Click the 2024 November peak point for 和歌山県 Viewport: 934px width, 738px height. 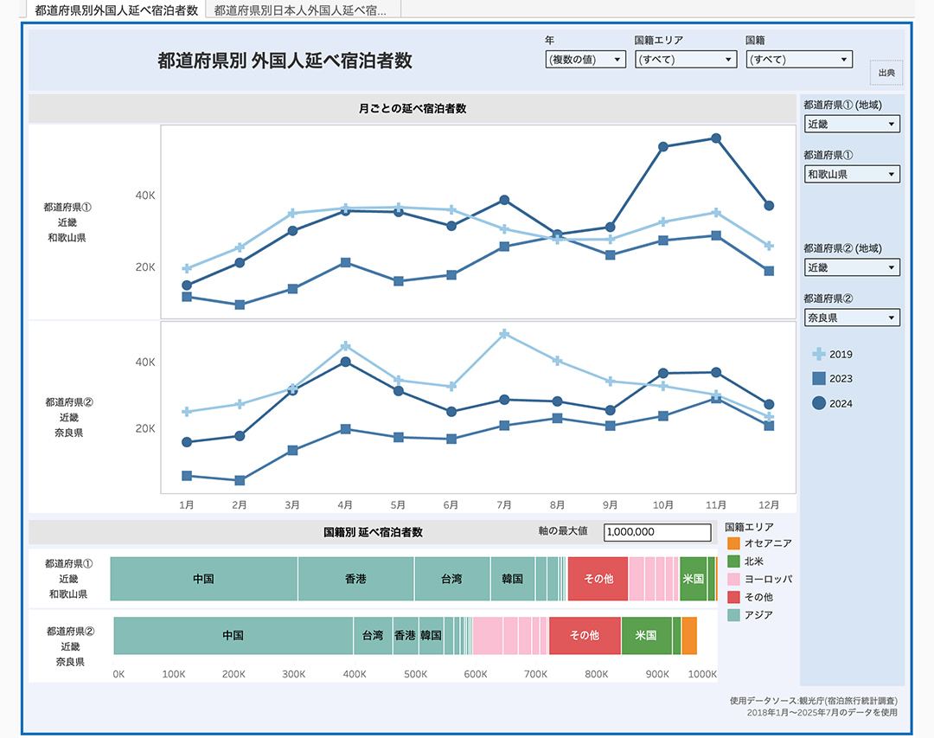(x=716, y=138)
